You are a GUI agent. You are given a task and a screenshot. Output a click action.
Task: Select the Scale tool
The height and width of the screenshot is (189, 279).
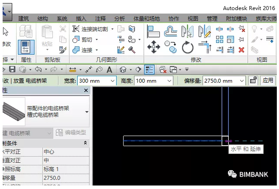coord(231,39)
